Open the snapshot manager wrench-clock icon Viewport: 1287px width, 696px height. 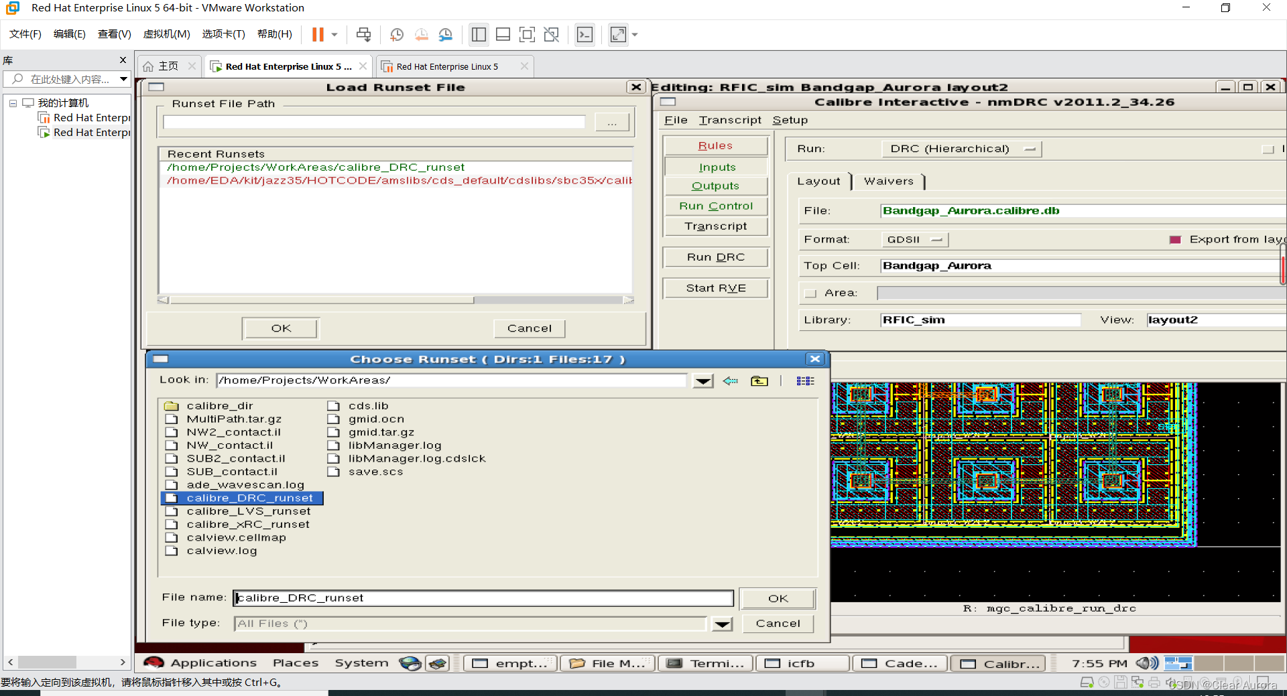446,34
